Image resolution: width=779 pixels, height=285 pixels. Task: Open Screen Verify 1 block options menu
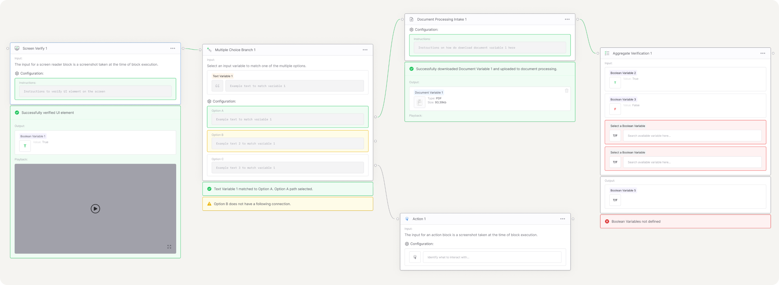[173, 48]
